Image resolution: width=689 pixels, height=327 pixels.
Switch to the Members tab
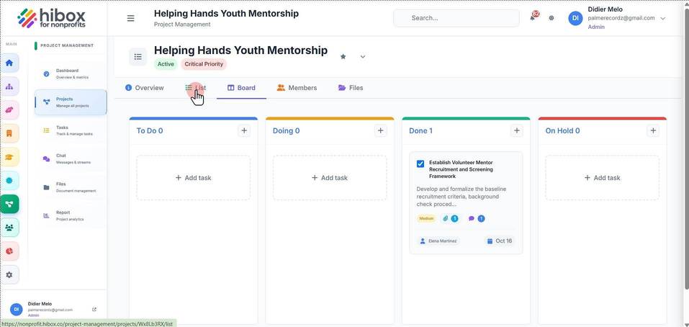coord(297,88)
